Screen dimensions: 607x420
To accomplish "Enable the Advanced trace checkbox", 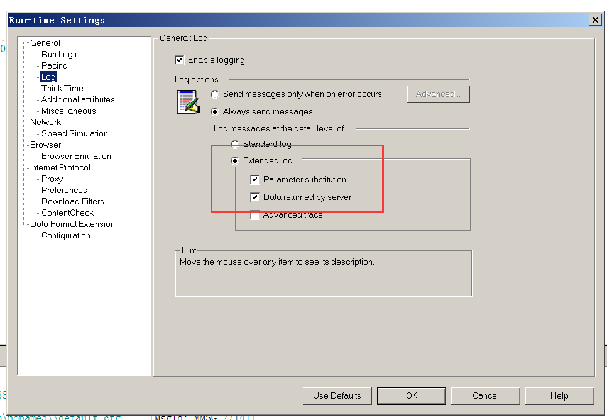I will 255,215.
